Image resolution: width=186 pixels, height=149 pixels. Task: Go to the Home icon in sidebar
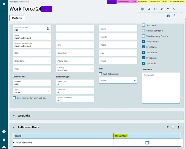tap(4, 4)
